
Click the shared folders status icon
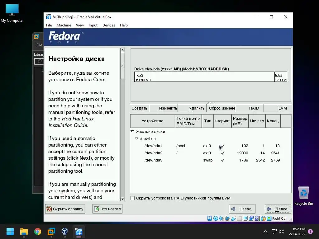[240, 218]
